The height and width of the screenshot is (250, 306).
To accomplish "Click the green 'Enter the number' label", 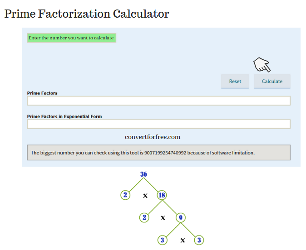I will [x=72, y=38].
